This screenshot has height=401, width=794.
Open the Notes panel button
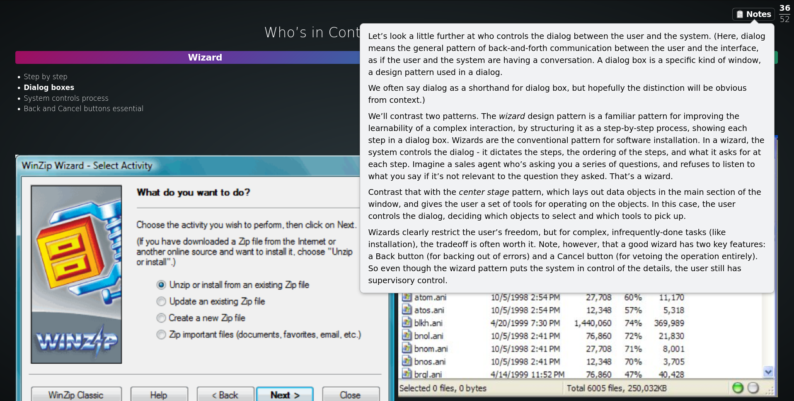point(753,14)
